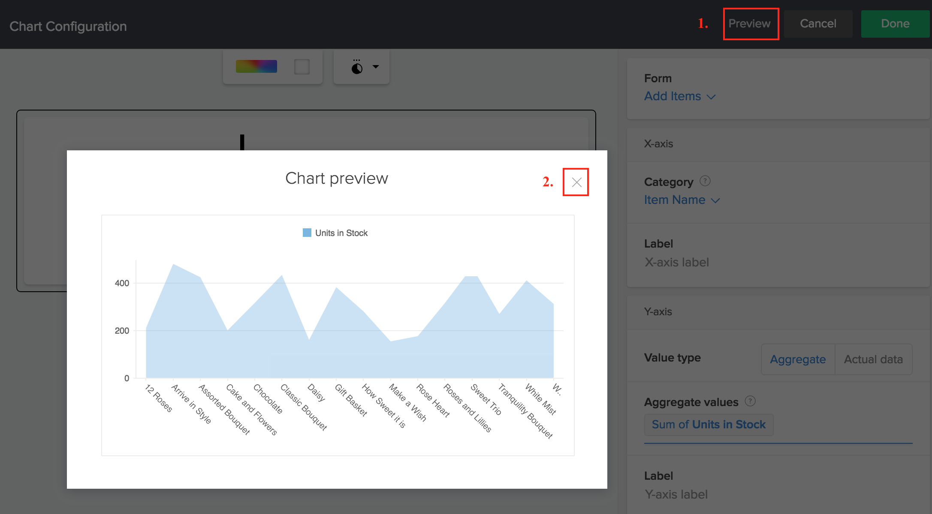Open chart type dropdown arrow

tap(376, 67)
